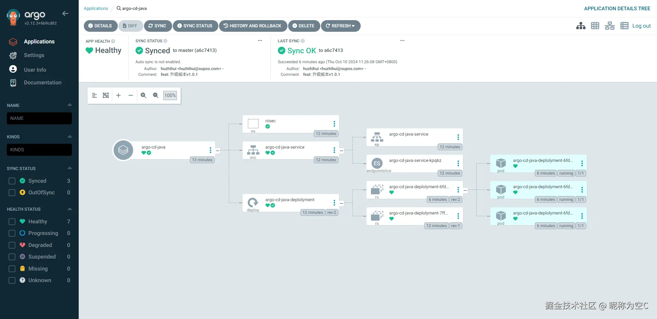Viewport: 657px width, 319px height.
Task: Click the DETAILS button
Action: click(x=101, y=26)
